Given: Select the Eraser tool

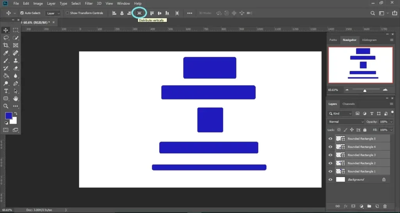Looking at the screenshot, I should (x=16, y=68).
